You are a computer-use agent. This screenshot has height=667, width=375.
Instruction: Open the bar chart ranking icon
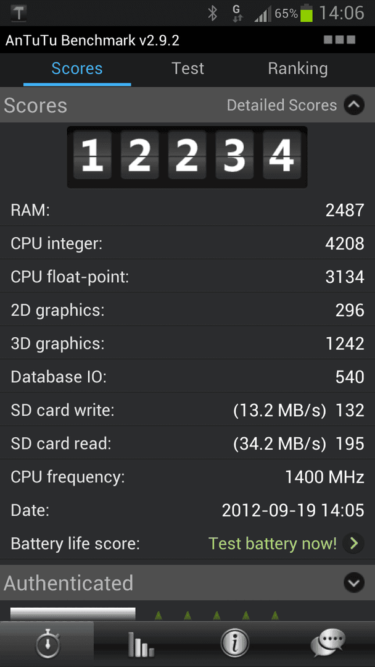click(141, 644)
